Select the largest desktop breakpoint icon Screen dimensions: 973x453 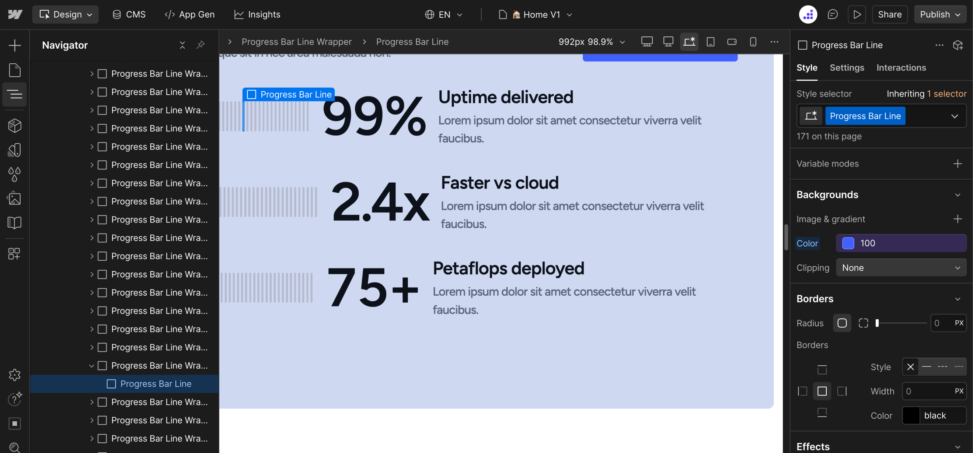click(647, 42)
